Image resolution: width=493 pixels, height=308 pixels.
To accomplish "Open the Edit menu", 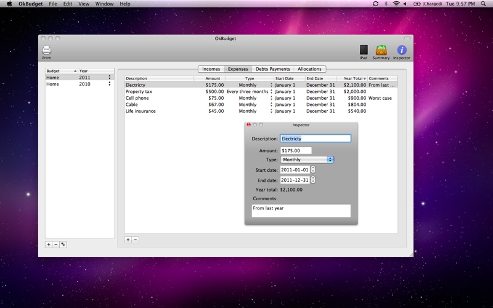I will [x=68, y=4].
